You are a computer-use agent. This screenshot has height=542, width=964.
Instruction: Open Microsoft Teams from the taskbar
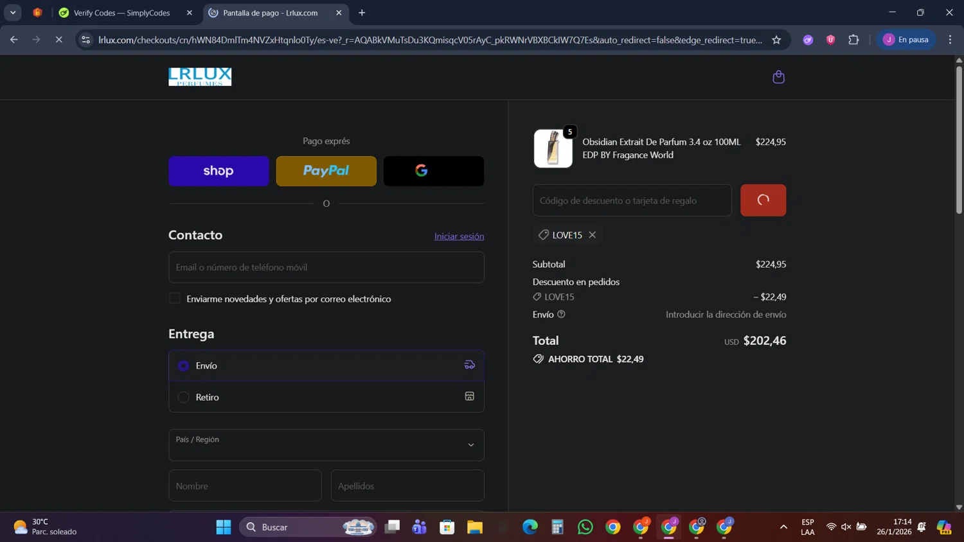[x=420, y=527]
